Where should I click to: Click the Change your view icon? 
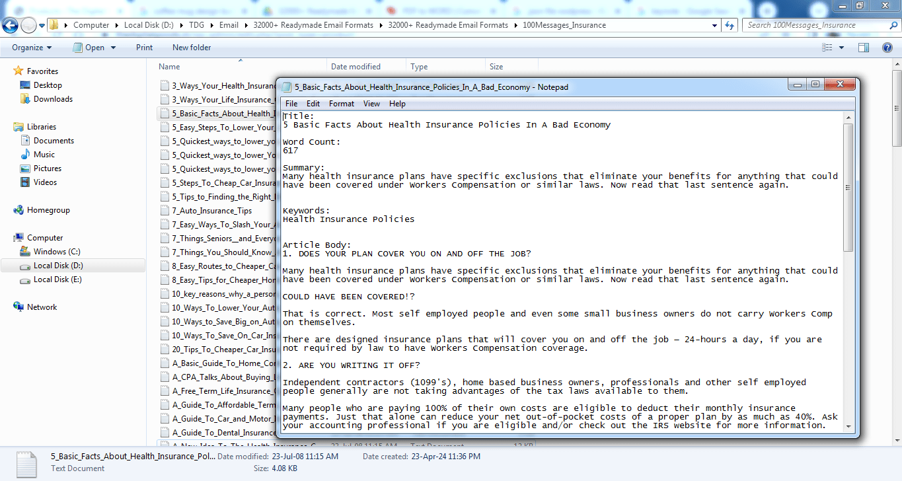827,48
